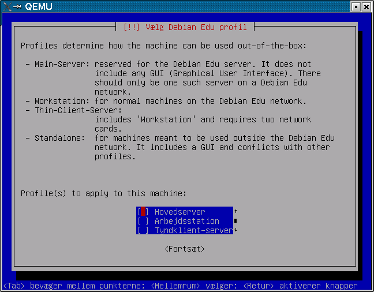Select the Tyndklient-server profile label

coord(194,230)
